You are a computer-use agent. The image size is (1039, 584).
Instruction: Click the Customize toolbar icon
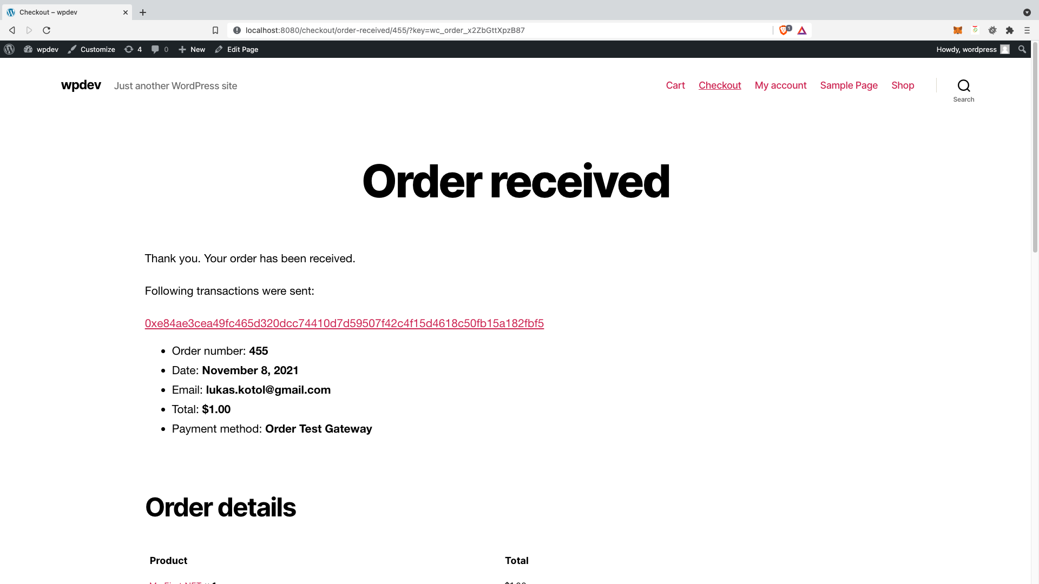click(72, 49)
